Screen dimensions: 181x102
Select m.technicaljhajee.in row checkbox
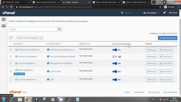coord(10,63)
